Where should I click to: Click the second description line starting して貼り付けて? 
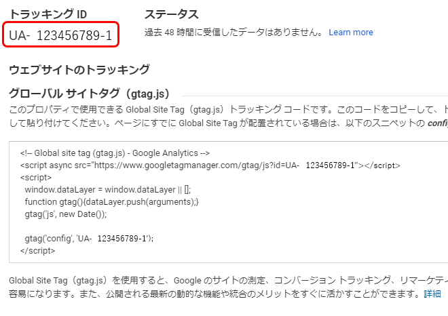click(228, 123)
